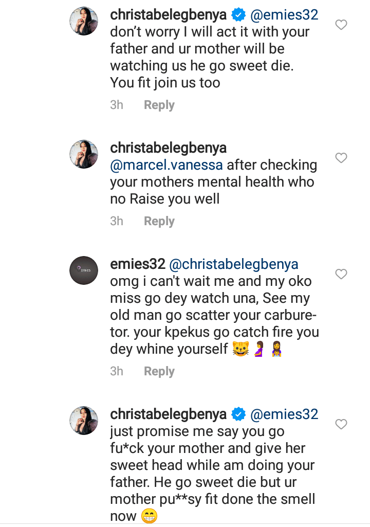
Task: Like the topmost comment mentioning @emies32
Action: (341, 25)
